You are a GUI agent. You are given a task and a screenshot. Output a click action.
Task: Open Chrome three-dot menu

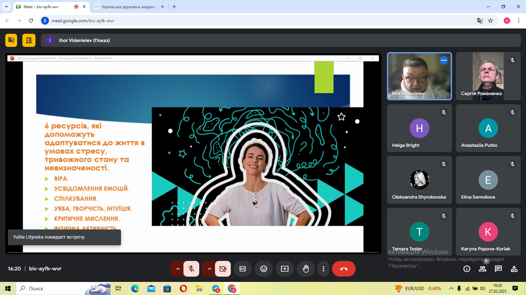click(x=519, y=21)
